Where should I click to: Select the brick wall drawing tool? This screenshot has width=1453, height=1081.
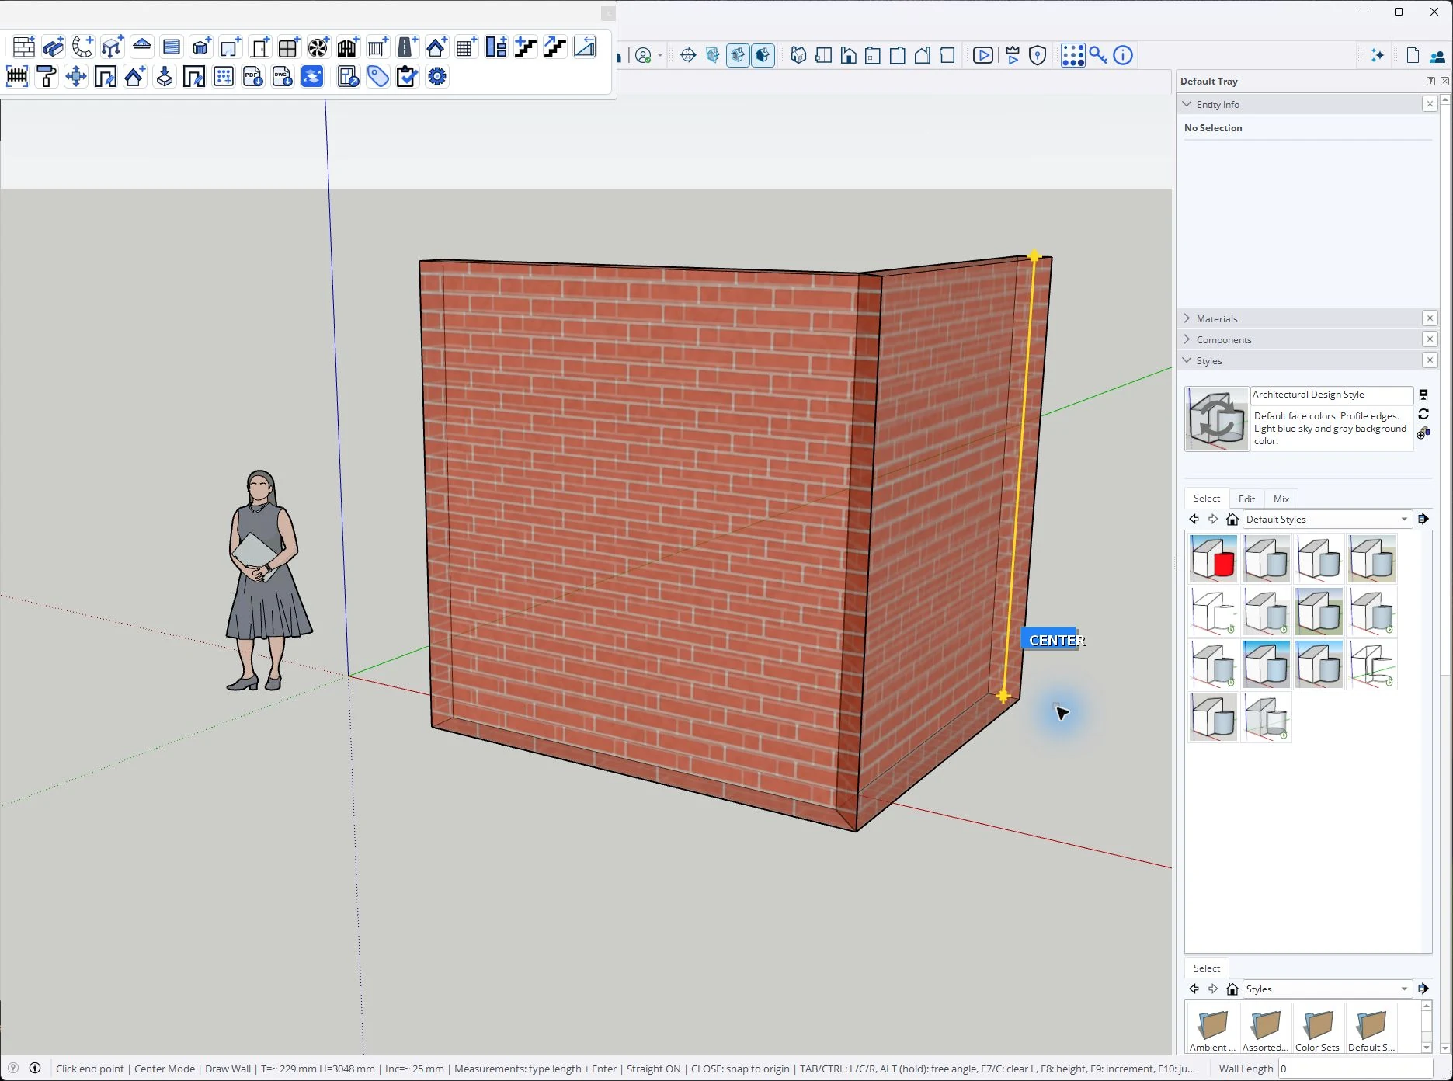pyautogui.click(x=24, y=47)
